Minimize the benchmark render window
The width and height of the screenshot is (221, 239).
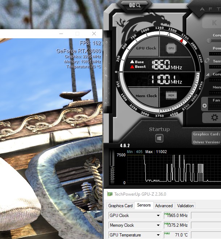pyautogui.click(x=61, y=34)
